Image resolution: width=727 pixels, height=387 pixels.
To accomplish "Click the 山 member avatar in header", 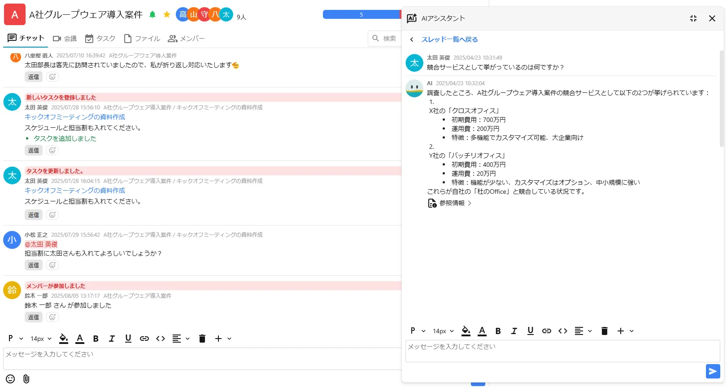I will 193,14.
